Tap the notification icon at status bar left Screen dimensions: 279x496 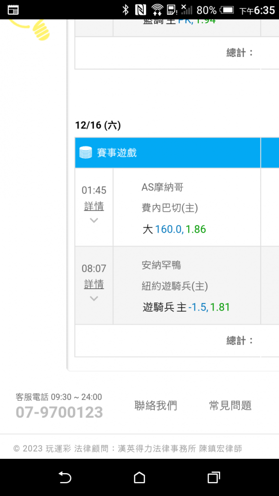13,10
